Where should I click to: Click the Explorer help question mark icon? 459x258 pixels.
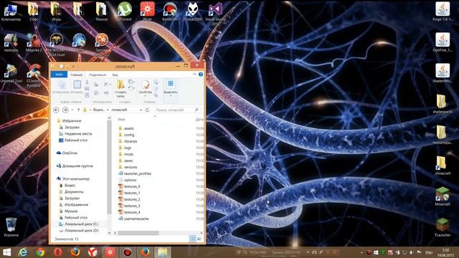(201, 75)
